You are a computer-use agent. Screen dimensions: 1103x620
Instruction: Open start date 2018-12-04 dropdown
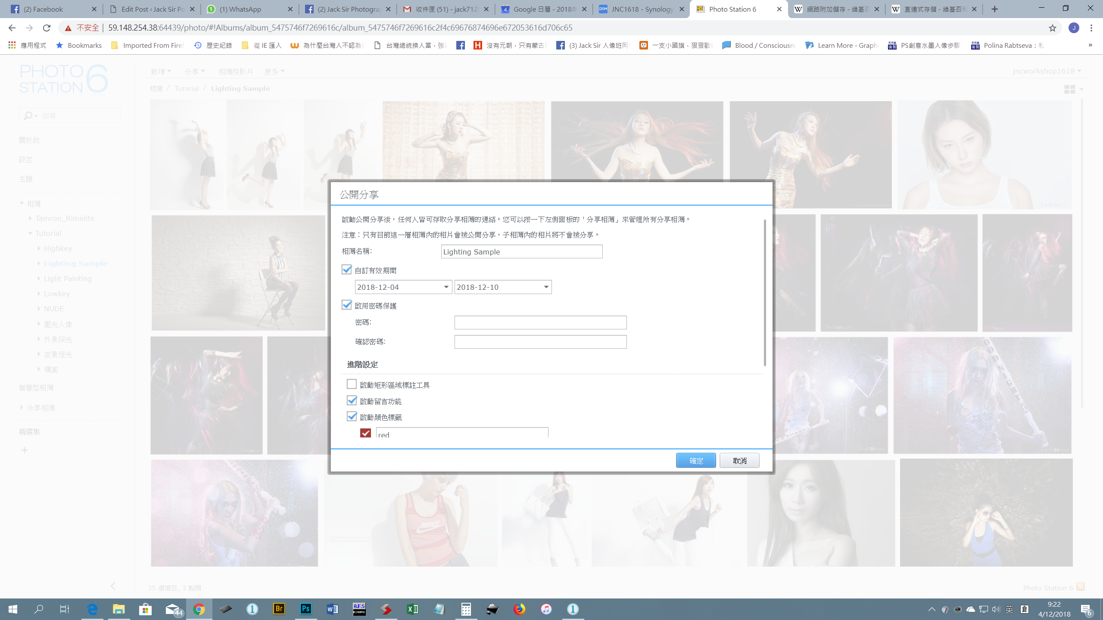[x=446, y=287]
